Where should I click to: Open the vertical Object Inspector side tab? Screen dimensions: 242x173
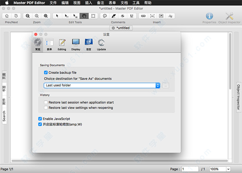coord(238,97)
